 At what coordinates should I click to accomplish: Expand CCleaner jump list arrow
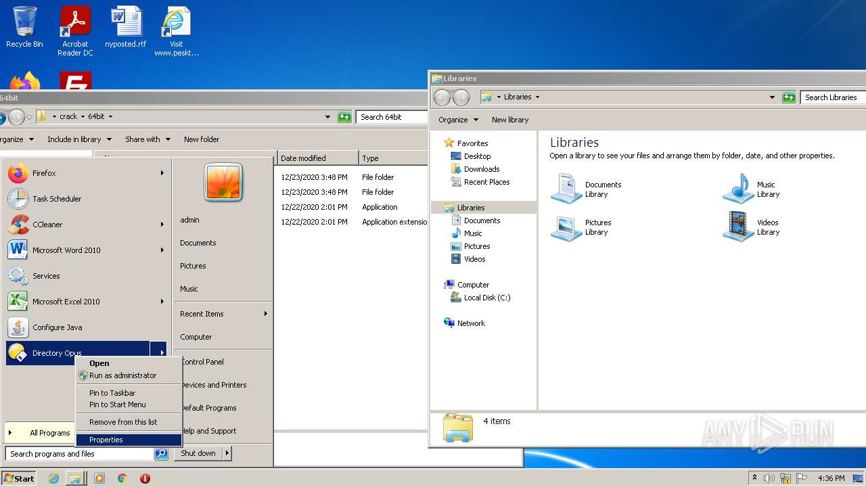coord(162,225)
